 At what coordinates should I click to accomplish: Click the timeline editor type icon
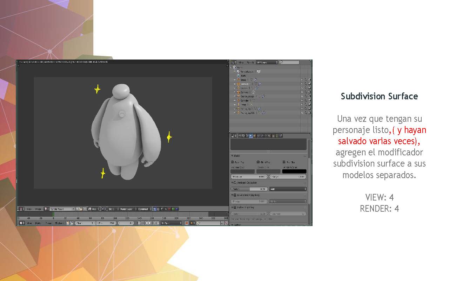click(22, 223)
